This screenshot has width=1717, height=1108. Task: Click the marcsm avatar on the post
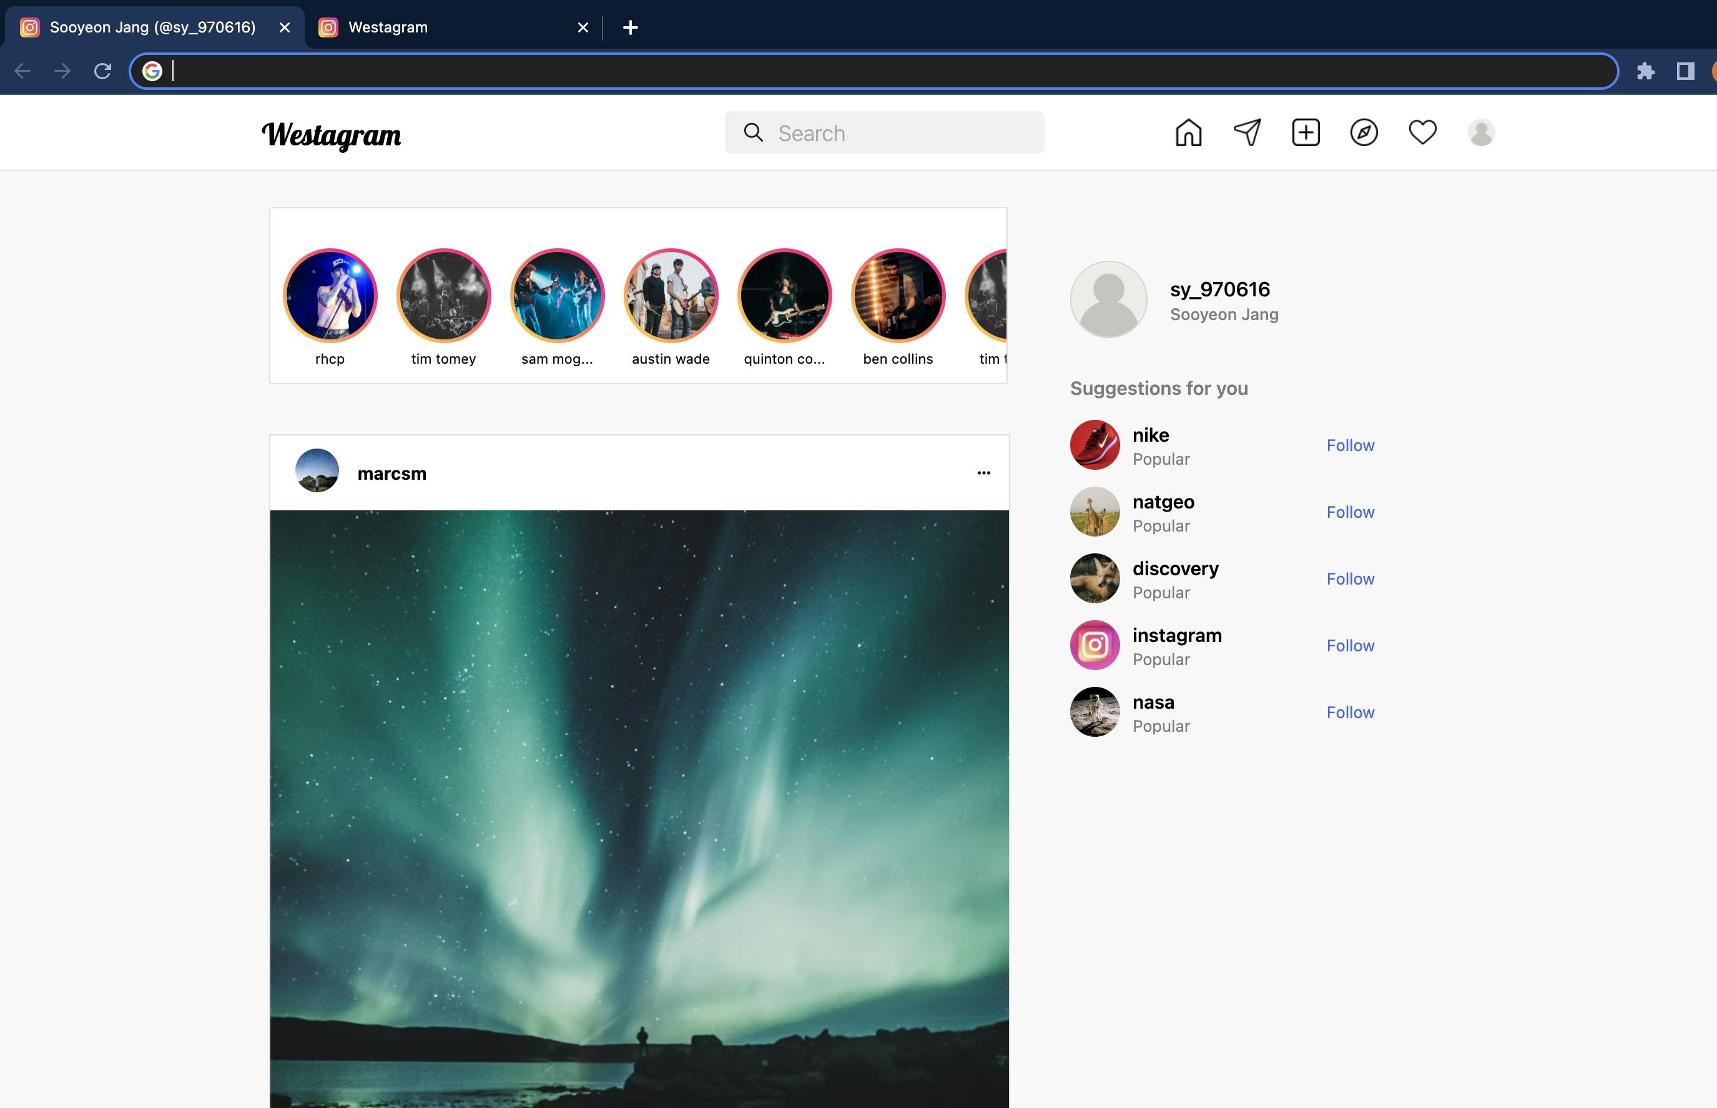(317, 470)
